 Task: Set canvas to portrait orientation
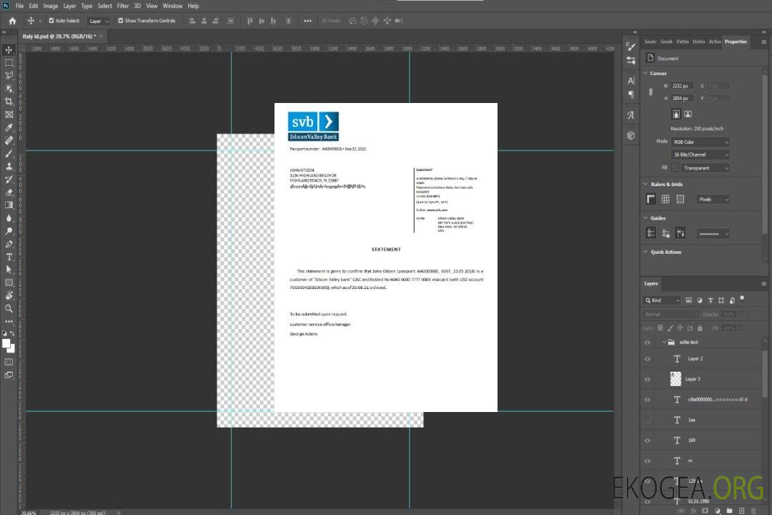676,114
